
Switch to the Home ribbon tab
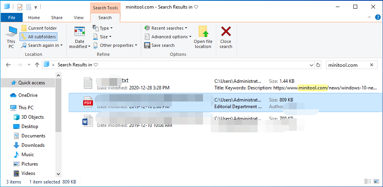pos(34,18)
